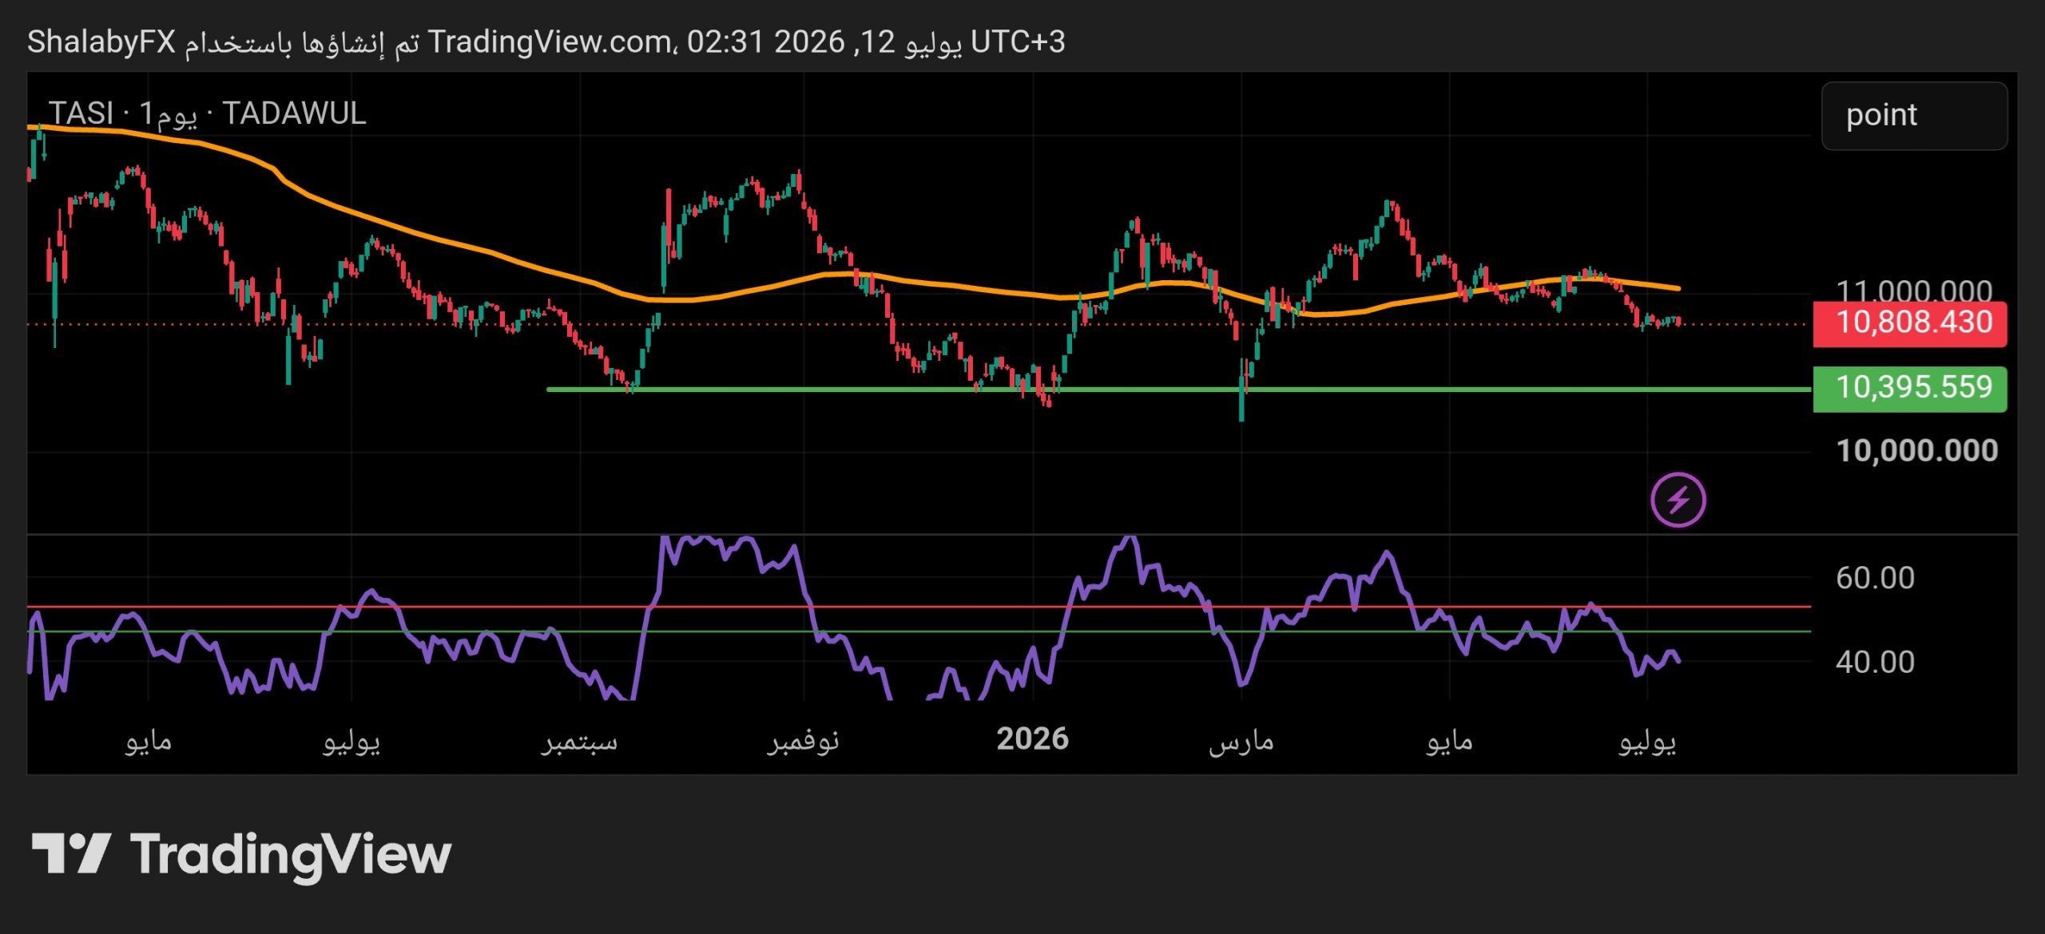Click the TradingView logo icon

pyautogui.click(x=71, y=853)
